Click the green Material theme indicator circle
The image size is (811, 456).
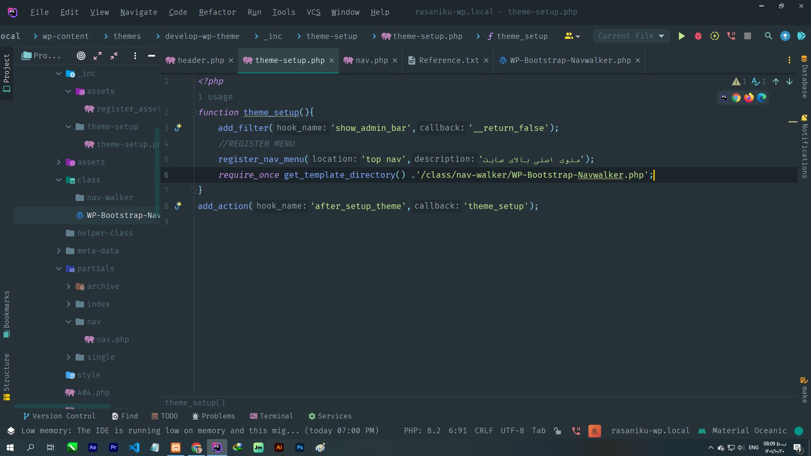pos(798,431)
